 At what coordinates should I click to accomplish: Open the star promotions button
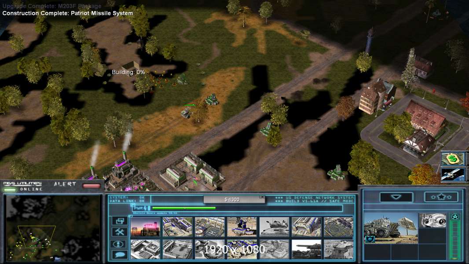point(441,197)
